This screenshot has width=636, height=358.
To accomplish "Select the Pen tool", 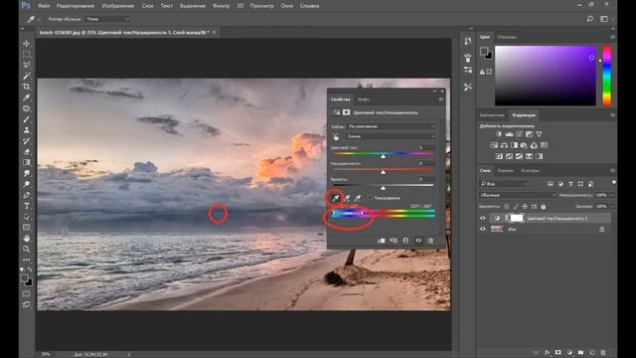I will [27, 195].
